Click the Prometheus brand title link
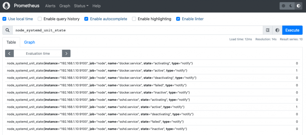Viewport: 306px width, 135px height. 27,6
